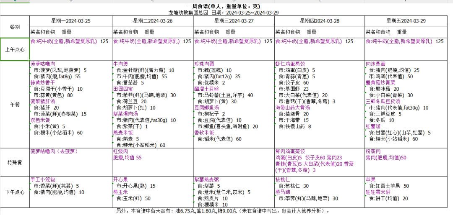Click the 龙塘幼教集团总园 日期 subtitle line
The image size is (453, 215).
224,13
